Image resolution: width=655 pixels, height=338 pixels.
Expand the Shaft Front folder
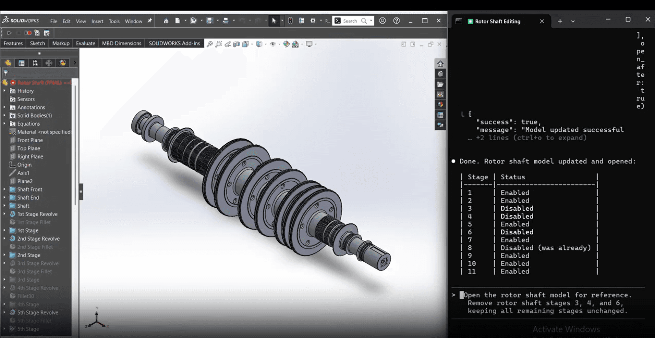click(4, 190)
